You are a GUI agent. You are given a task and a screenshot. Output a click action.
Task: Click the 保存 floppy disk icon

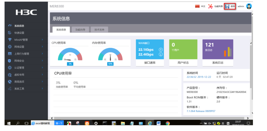pos(227,7)
